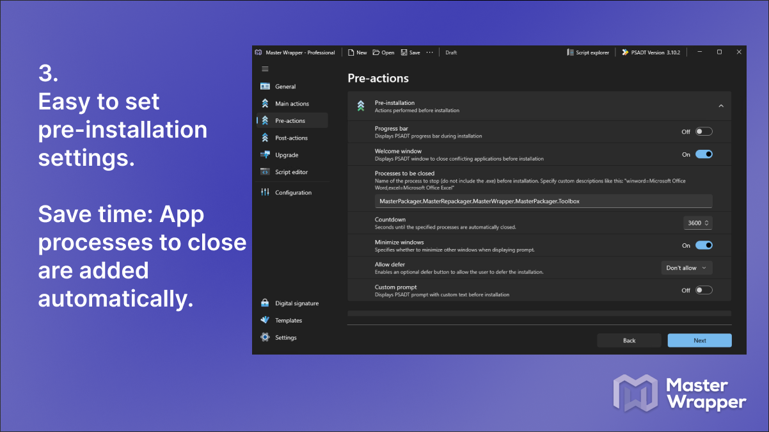Screen dimensions: 769x432
Task: Click the Templates sidebar icon
Action: pyautogui.click(x=265, y=320)
